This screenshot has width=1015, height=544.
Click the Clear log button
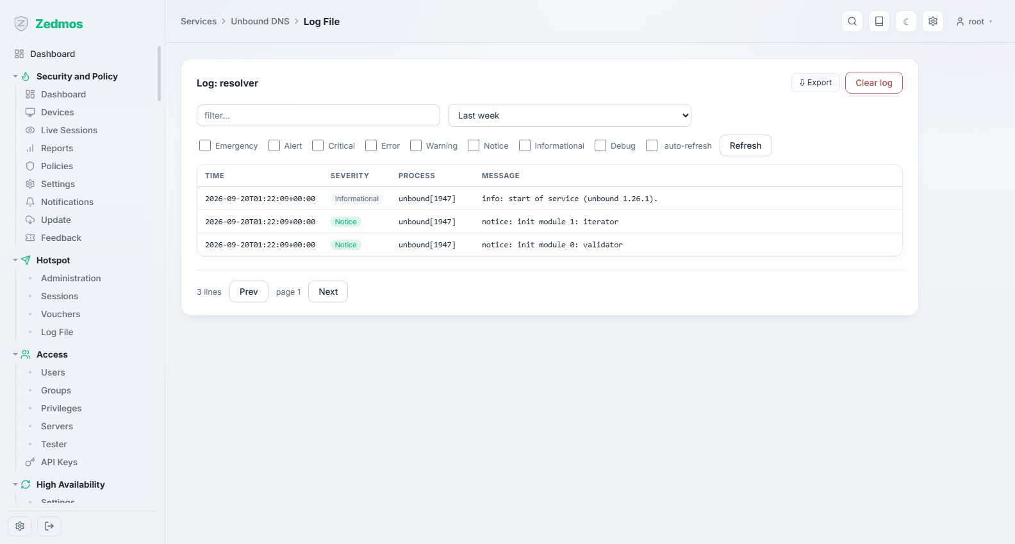tap(874, 83)
